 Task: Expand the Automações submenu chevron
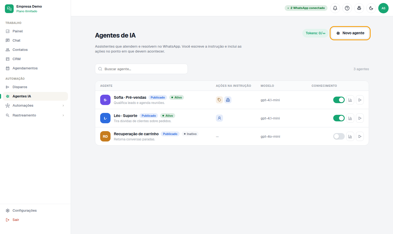[63, 106]
